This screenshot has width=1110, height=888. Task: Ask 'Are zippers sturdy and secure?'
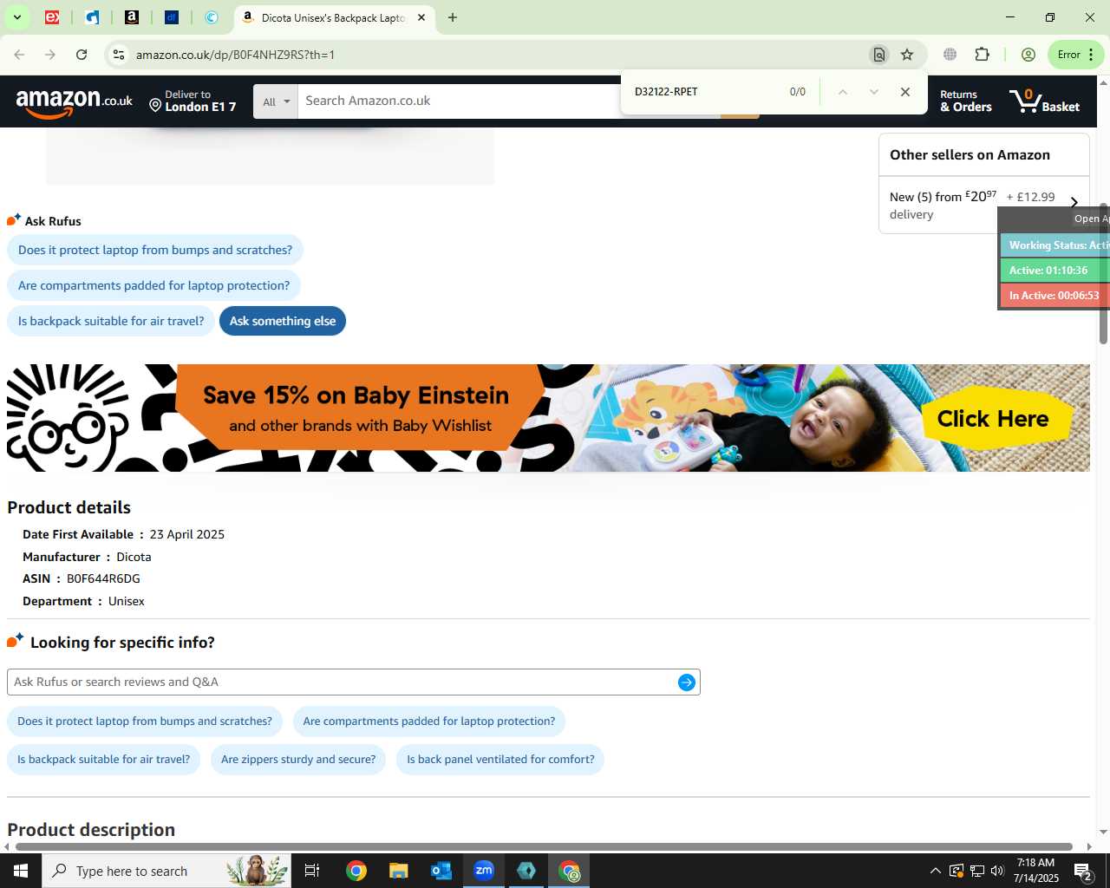(298, 760)
